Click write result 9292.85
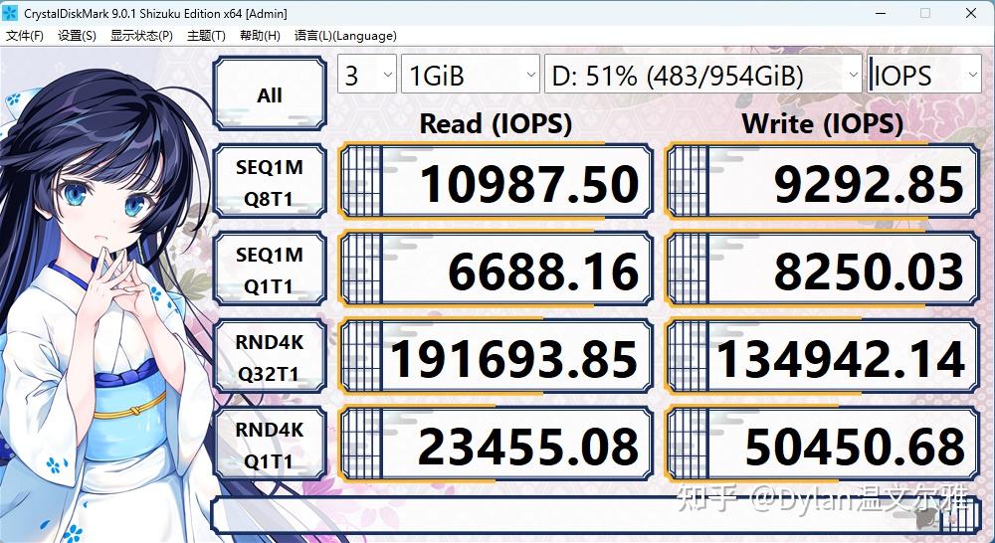This screenshot has height=543, width=995. click(x=822, y=181)
